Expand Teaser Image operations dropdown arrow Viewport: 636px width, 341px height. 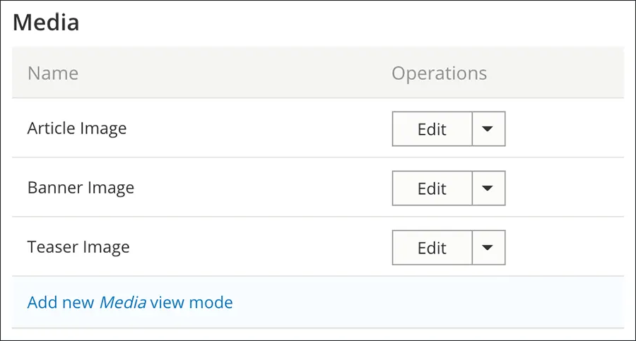point(488,248)
